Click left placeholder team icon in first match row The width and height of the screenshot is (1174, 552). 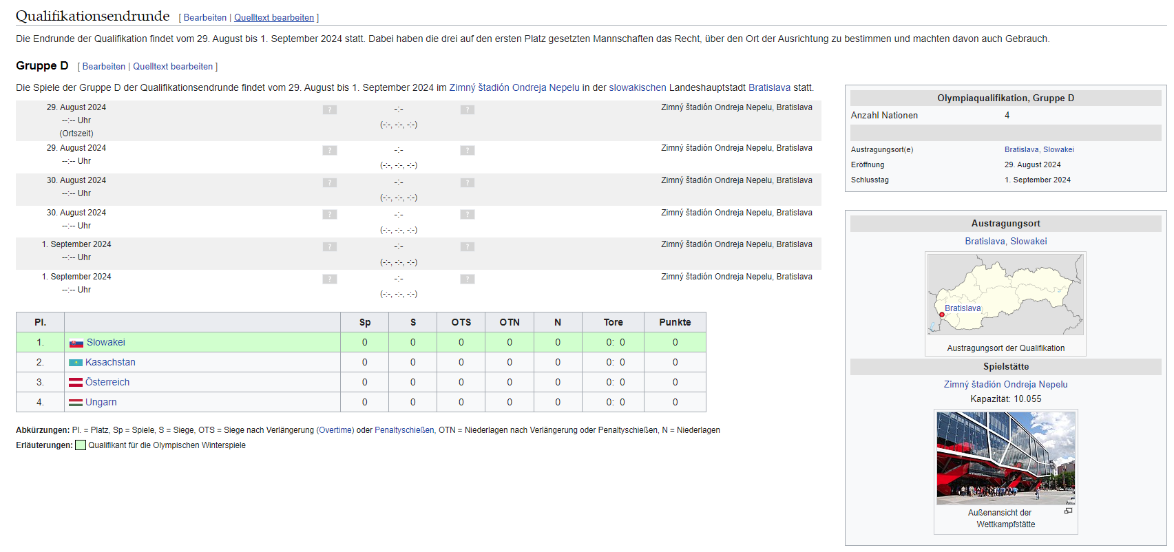(x=330, y=109)
